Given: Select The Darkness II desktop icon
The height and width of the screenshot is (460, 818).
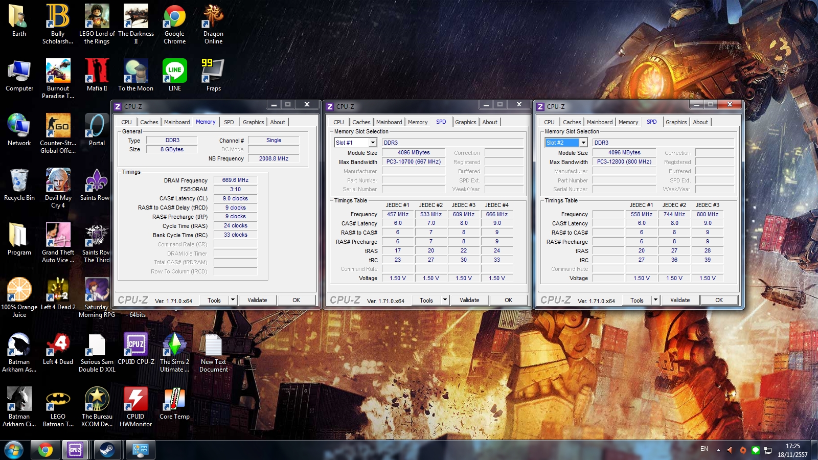Looking at the screenshot, I should 136,24.
